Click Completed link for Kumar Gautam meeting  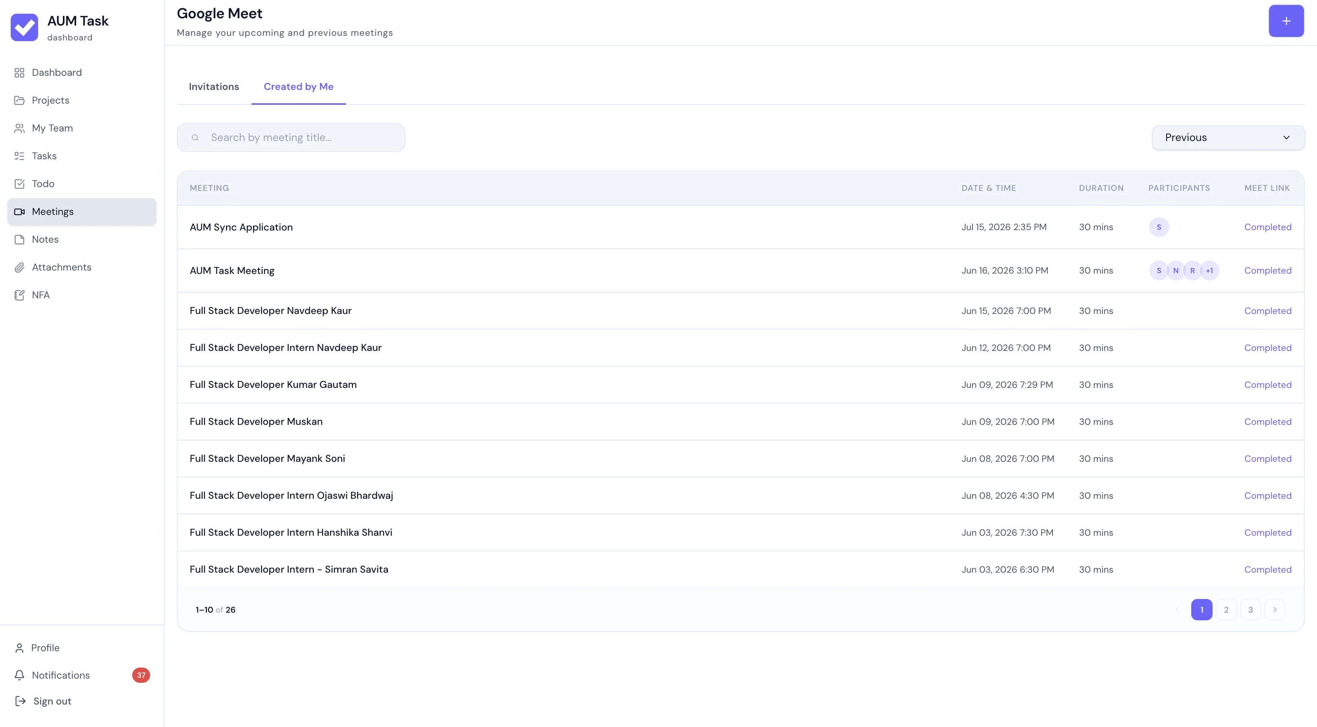click(1267, 384)
